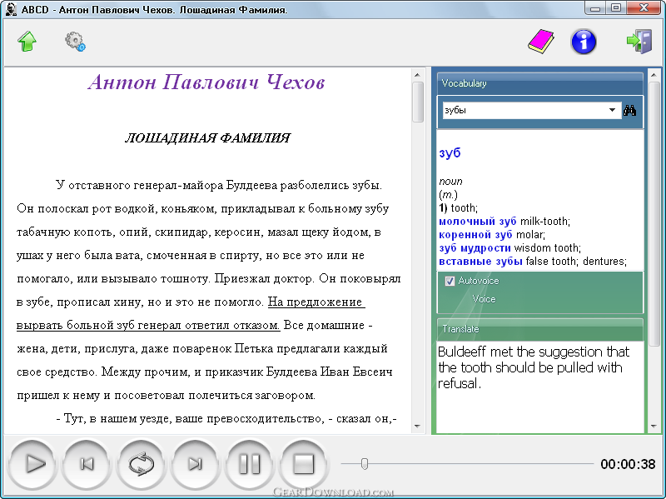
Task: Click the elapsed time 00:00:38
Action: [x=628, y=464]
